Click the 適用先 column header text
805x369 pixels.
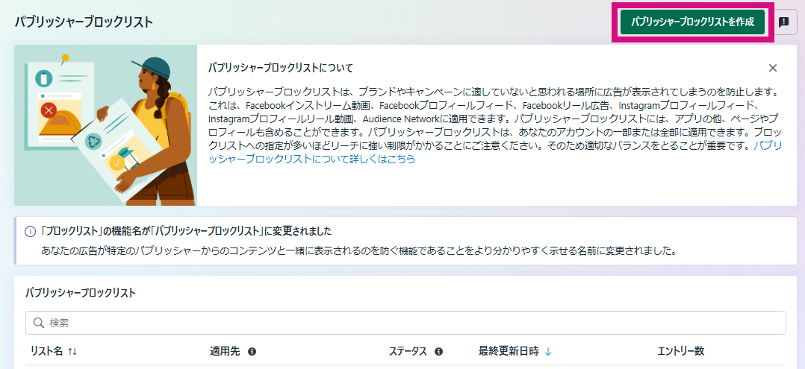pyautogui.click(x=225, y=351)
